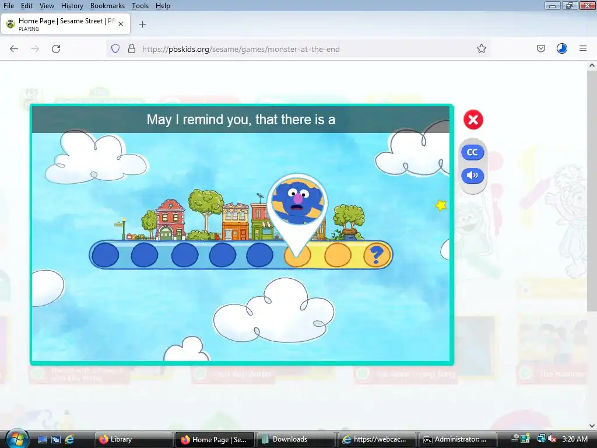Save page to Pocket

pyautogui.click(x=540, y=49)
